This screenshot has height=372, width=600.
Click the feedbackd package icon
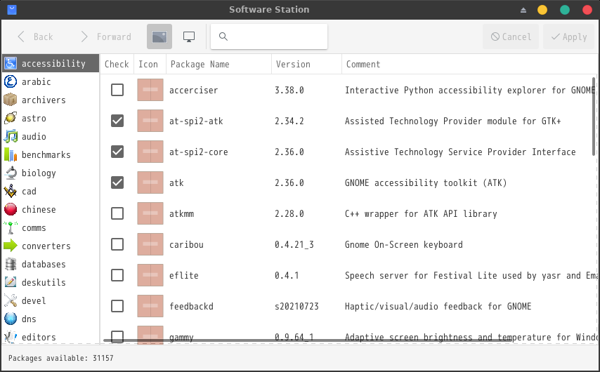point(150,306)
